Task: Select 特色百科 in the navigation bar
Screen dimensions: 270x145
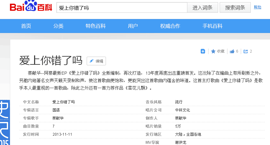Action: coord(96,26)
